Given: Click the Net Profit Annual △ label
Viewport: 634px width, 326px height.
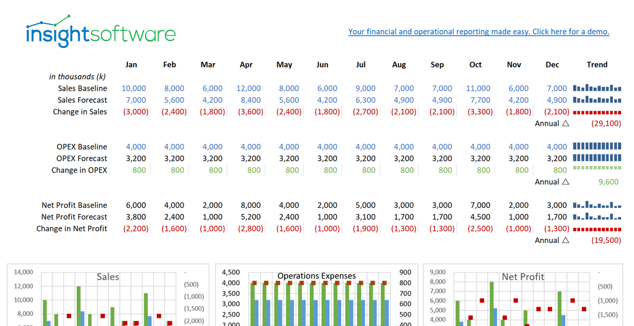Looking at the screenshot, I should tap(552, 240).
